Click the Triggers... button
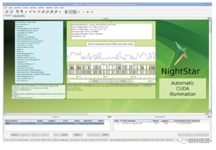The image size is (216, 150). pos(78,135)
